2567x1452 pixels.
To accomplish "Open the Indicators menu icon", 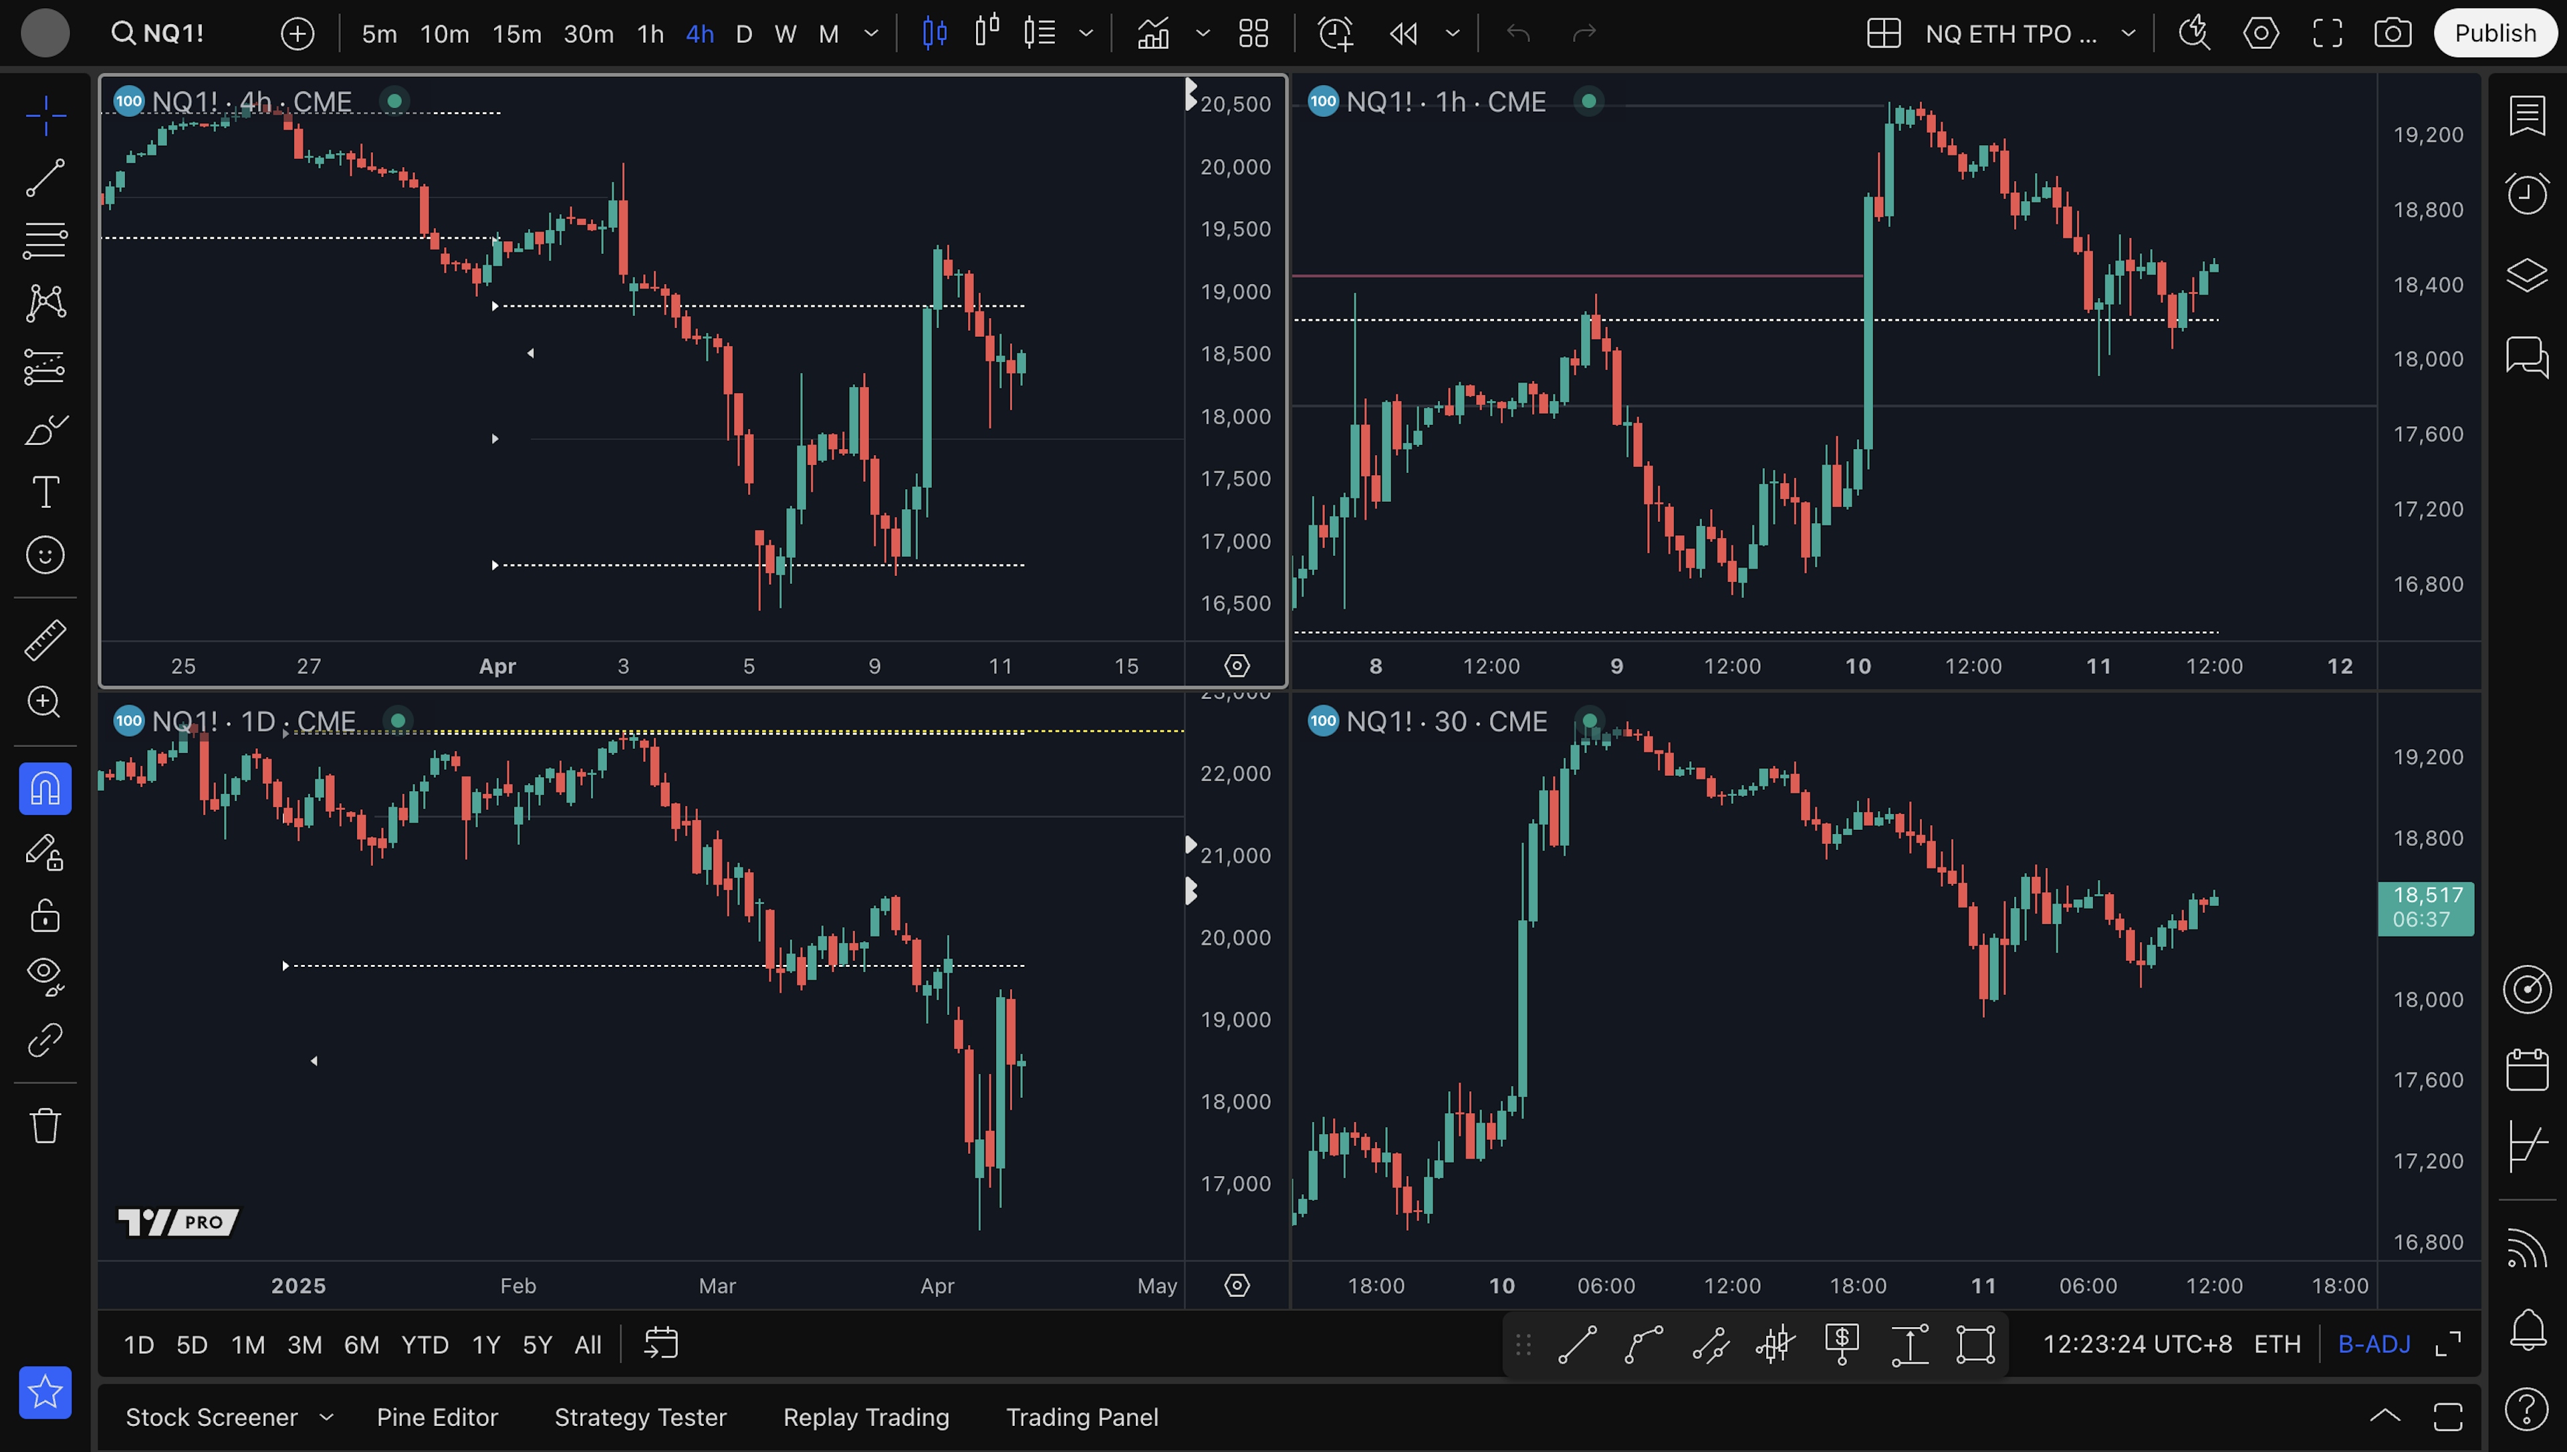I will (x=1153, y=34).
